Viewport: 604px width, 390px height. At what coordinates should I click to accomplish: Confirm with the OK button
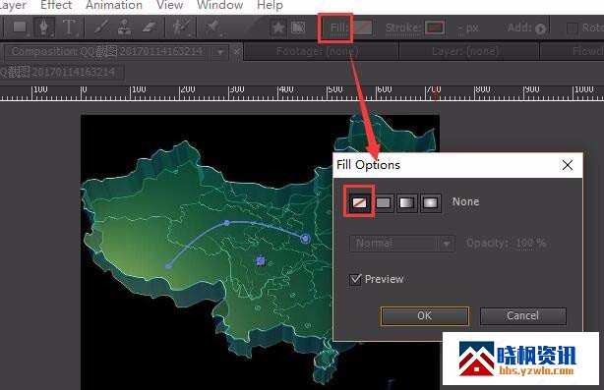click(425, 315)
